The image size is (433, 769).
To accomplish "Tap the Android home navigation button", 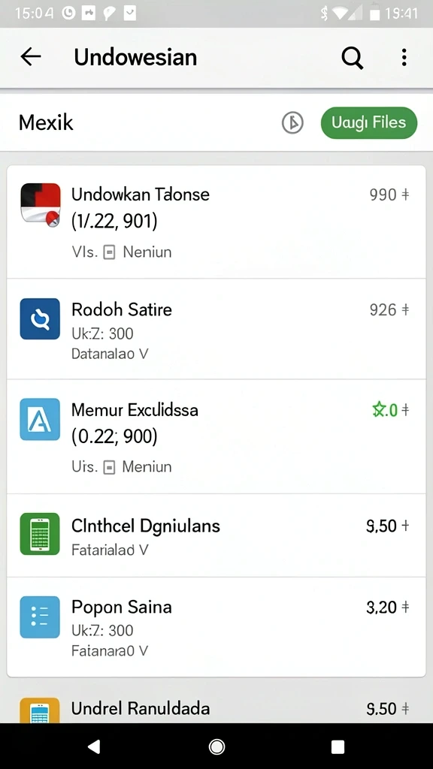I will pos(216,746).
